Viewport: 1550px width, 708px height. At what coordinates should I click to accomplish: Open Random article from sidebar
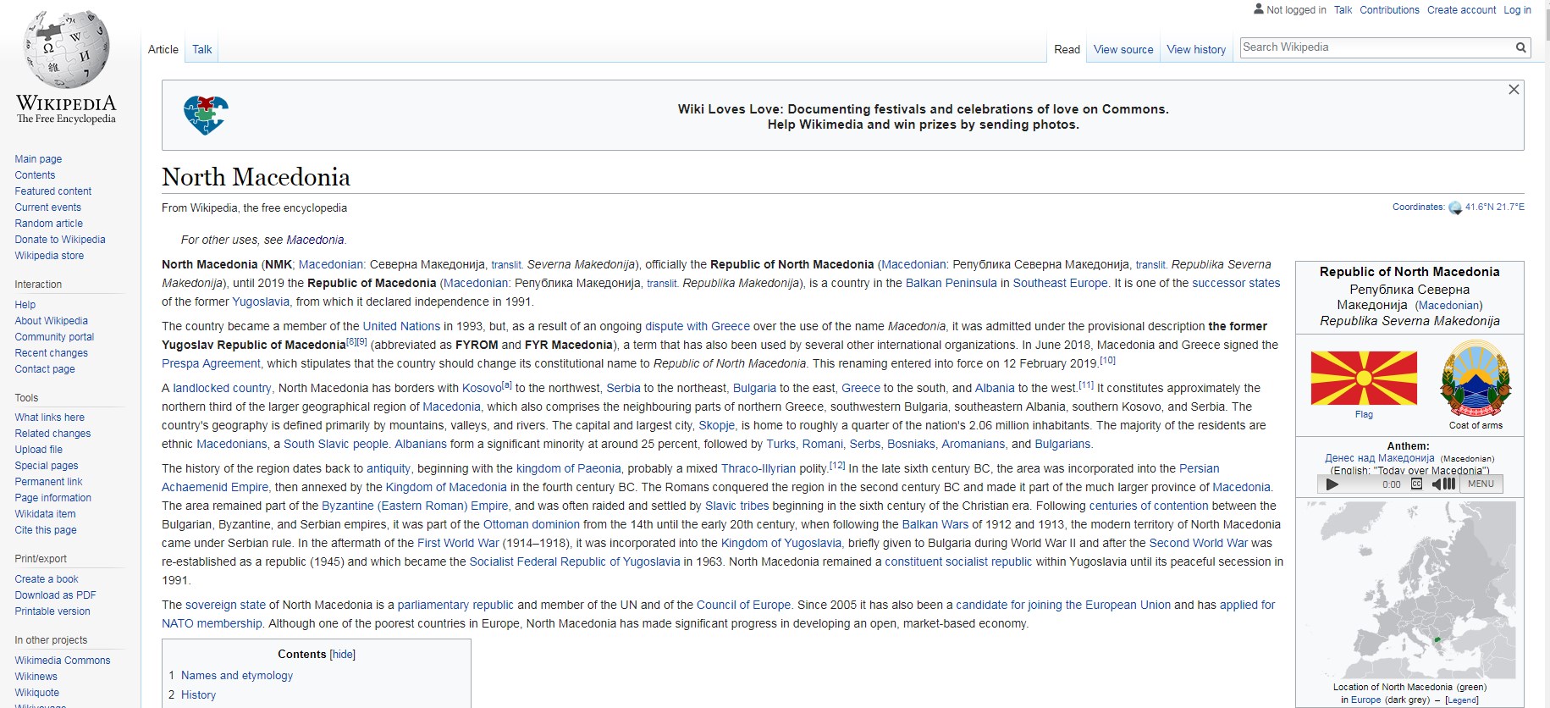pyautogui.click(x=49, y=223)
